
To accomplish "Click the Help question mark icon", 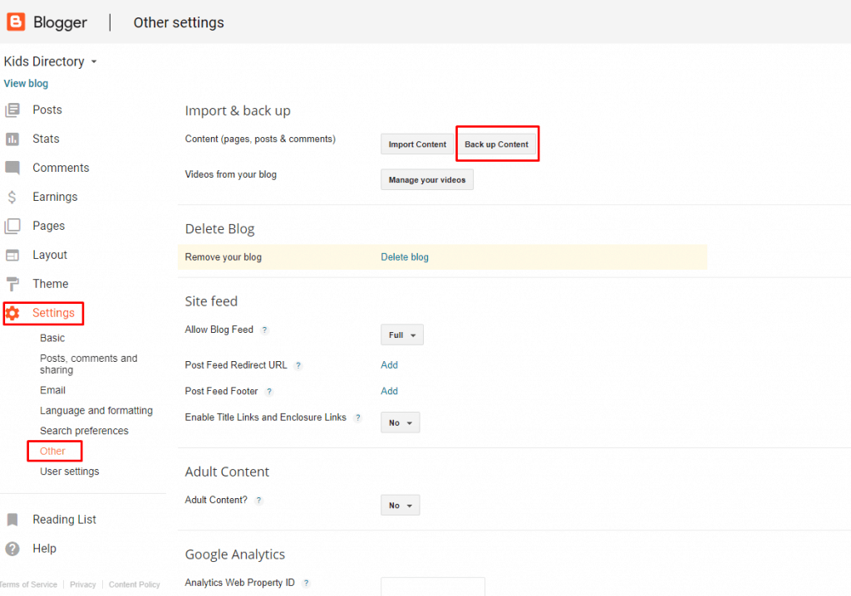I will click(x=12, y=549).
